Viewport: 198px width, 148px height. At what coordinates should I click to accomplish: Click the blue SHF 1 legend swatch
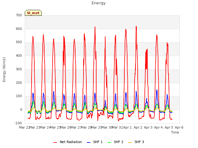point(89,142)
